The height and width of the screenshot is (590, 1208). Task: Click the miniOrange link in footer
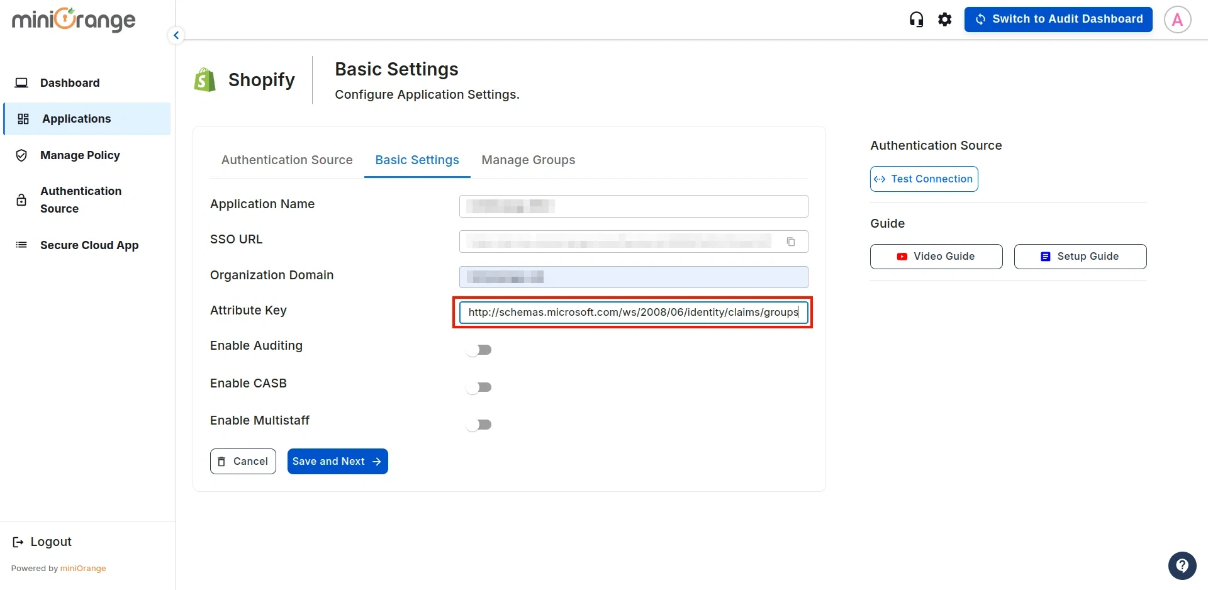click(83, 568)
